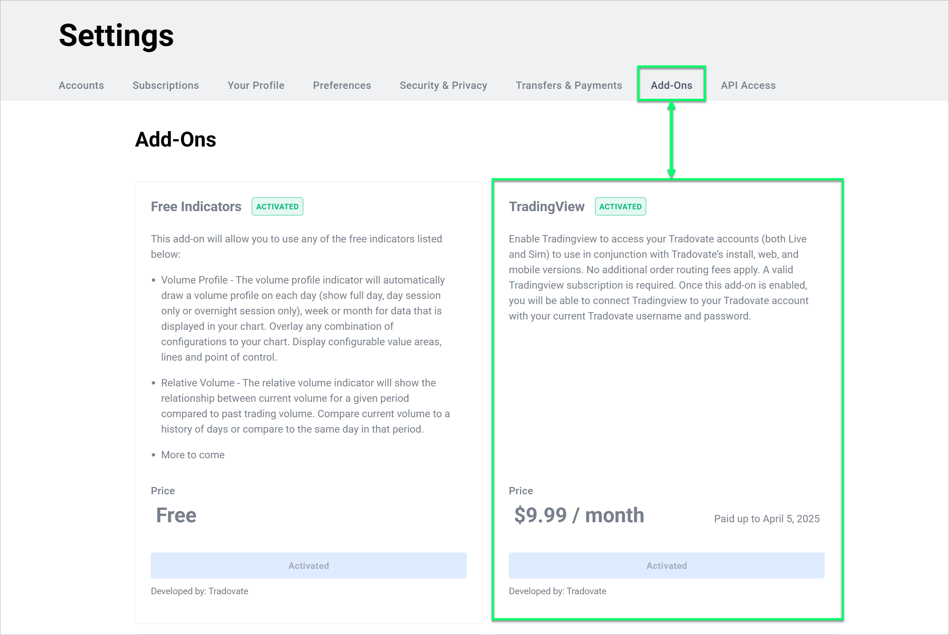Click the Add-Ons page heading
The image size is (949, 635).
pyautogui.click(x=175, y=139)
